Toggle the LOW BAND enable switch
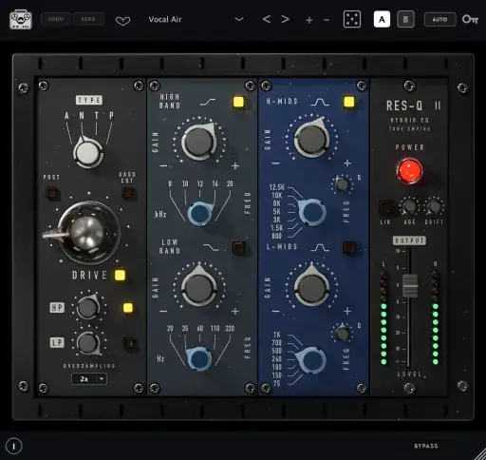 point(238,247)
